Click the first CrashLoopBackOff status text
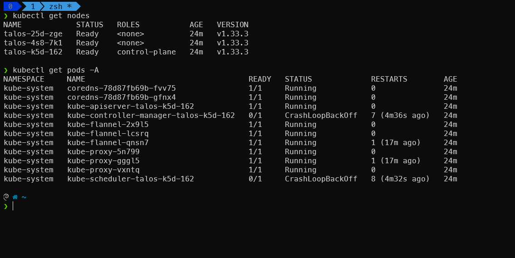Viewport: 515px width, 258px height. point(321,116)
